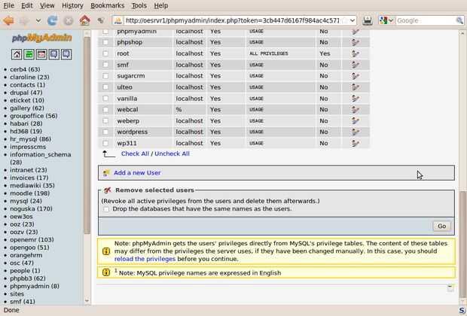The image size is (467, 316).
Task: Tick the checkbox for phpshop user
Action: tap(105, 42)
